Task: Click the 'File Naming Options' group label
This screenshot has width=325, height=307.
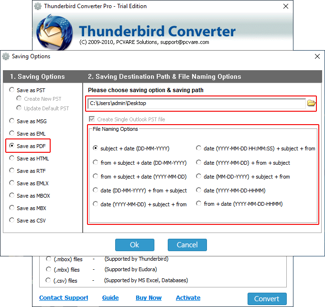Action: pyautogui.click(x=115, y=129)
